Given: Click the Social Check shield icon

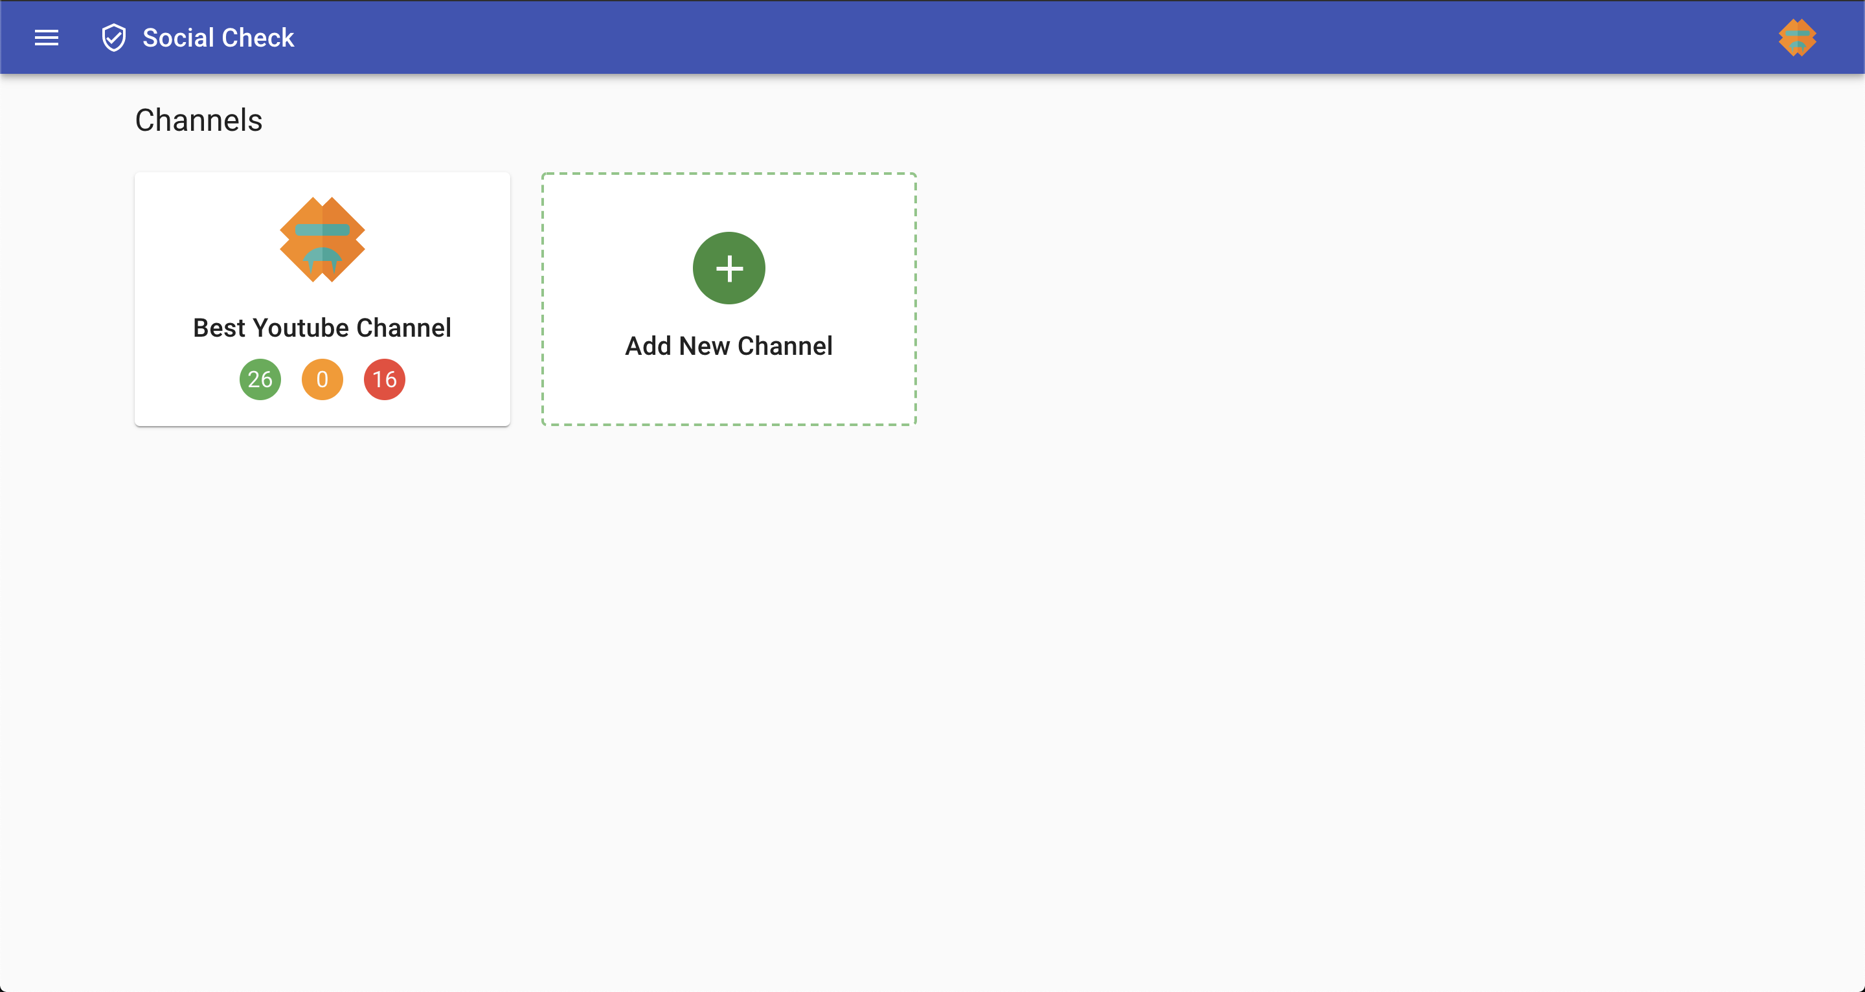Looking at the screenshot, I should pos(114,38).
